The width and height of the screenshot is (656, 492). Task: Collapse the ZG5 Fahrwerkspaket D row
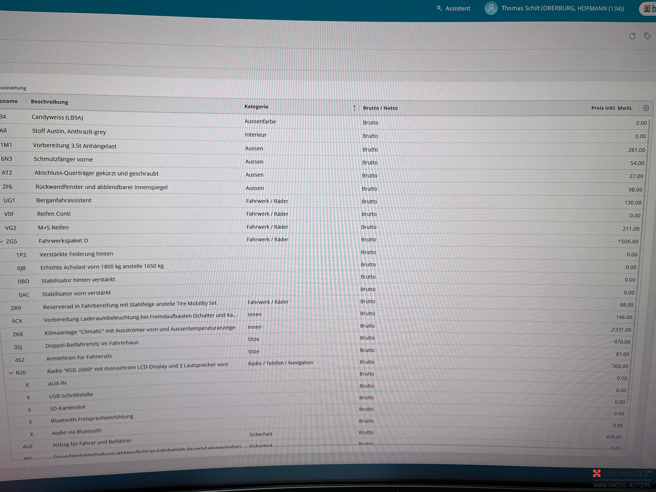[x=2, y=241]
